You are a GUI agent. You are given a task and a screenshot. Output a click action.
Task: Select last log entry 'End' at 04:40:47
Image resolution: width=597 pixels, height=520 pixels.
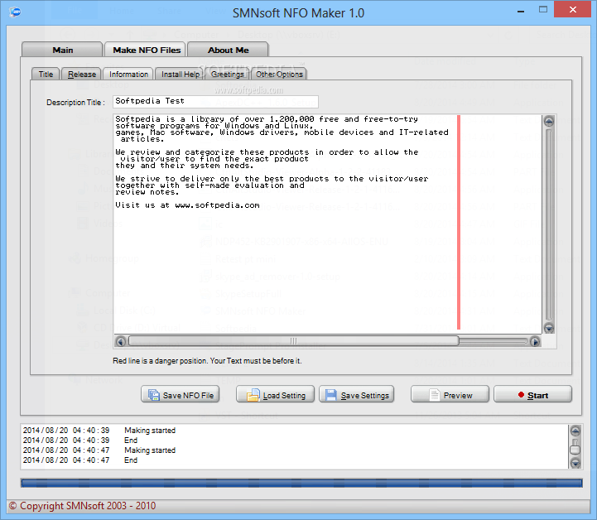80,460
